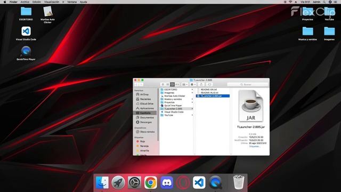Switch Finder window to column view

tap(172, 84)
